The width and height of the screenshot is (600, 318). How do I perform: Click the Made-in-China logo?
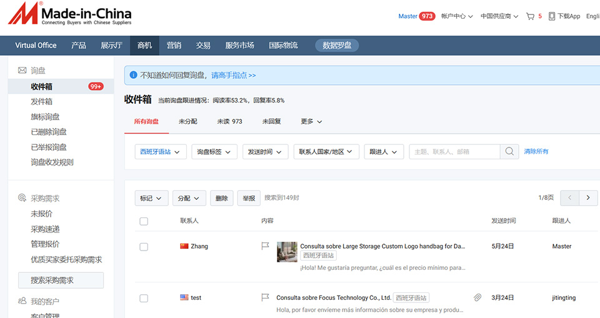coord(70,14)
